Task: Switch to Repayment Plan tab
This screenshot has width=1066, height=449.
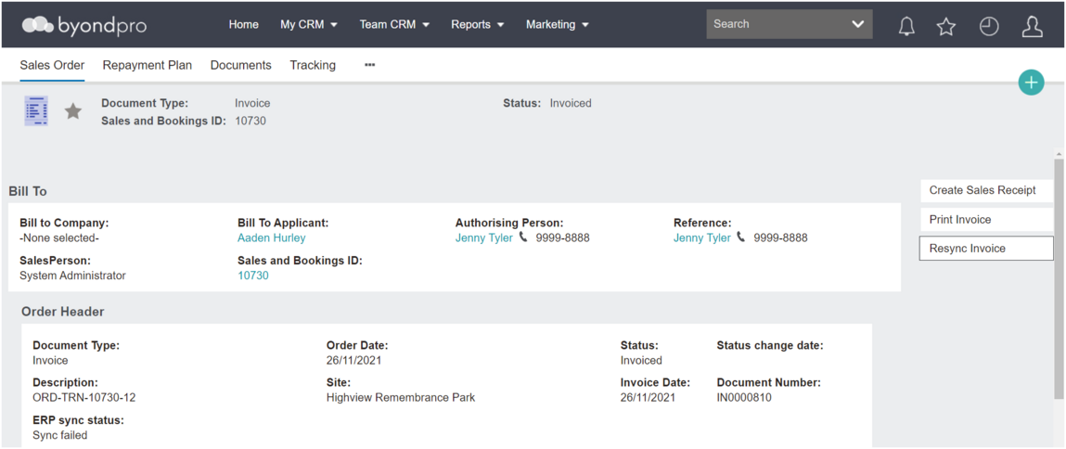Action: pos(148,65)
